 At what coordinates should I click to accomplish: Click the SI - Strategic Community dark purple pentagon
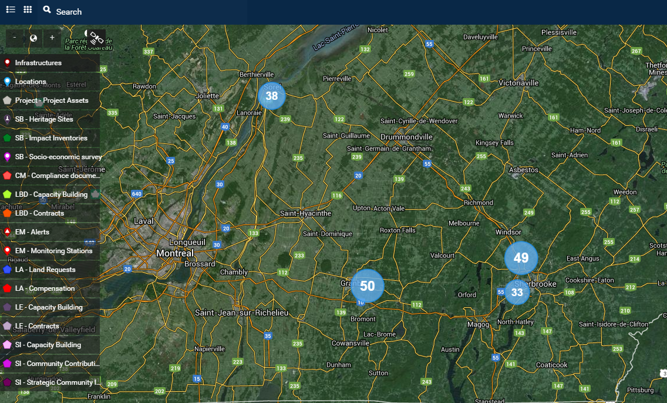click(7, 382)
